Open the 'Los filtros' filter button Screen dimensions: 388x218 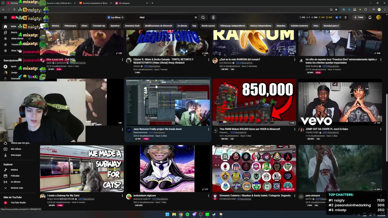[115, 18]
